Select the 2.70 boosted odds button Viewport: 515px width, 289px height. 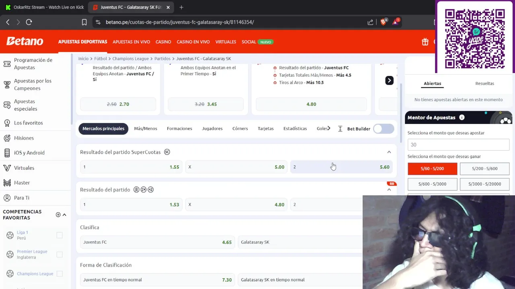pos(118,104)
